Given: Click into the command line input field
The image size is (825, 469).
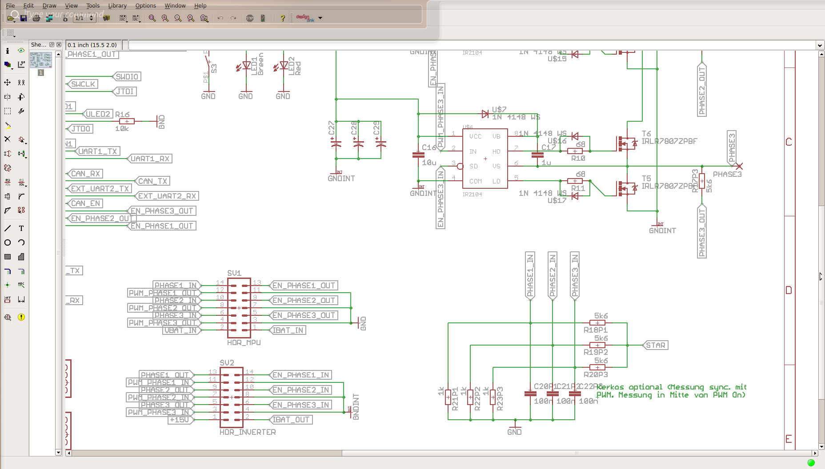Looking at the screenshot, I should click(x=472, y=45).
